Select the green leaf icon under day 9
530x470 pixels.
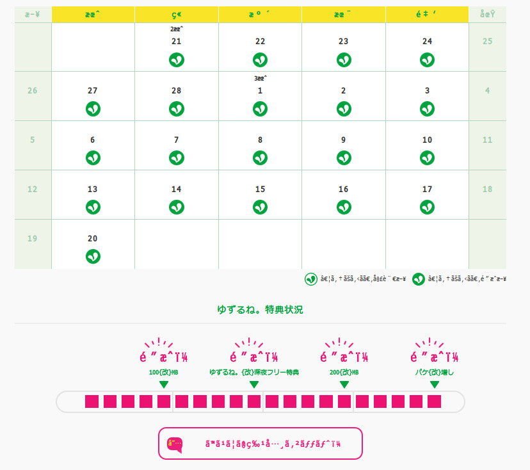point(344,158)
